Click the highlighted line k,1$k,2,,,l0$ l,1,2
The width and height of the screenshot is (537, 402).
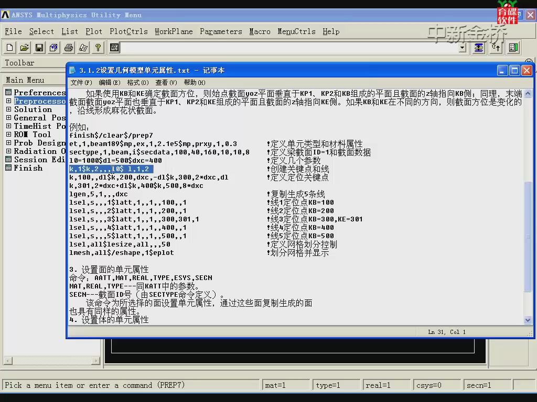pyautogui.click(x=111, y=169)
